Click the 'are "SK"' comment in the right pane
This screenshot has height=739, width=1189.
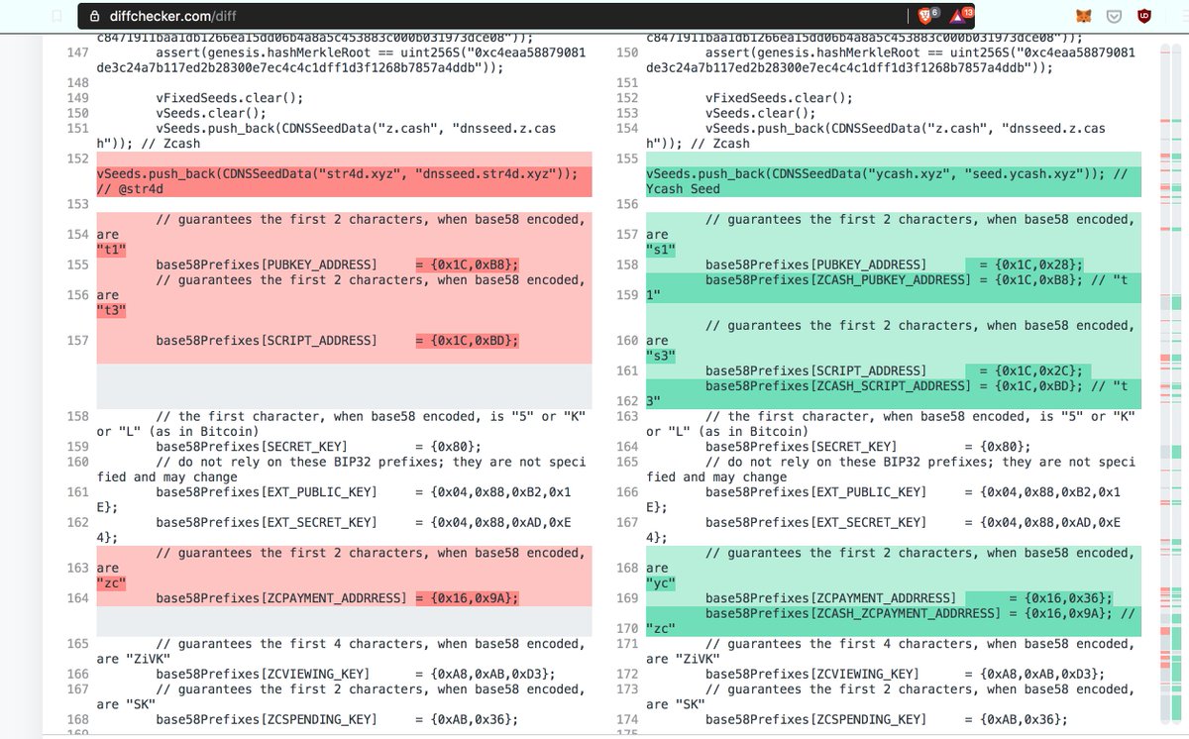pyautogui.click(x=676, y=704)
